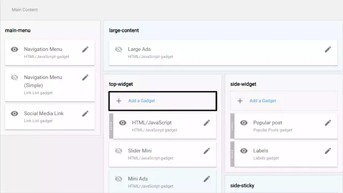The image size is (343, 193).
Task: Hide the Labels gadget
Action: [x=244, y=151]
